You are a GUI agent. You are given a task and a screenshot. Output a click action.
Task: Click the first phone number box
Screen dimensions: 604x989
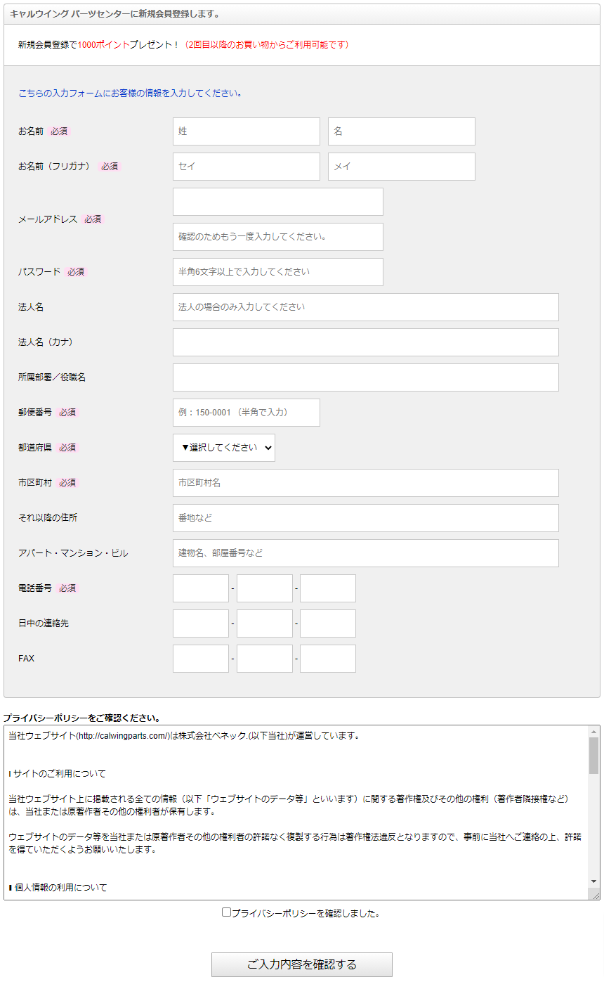201,588
